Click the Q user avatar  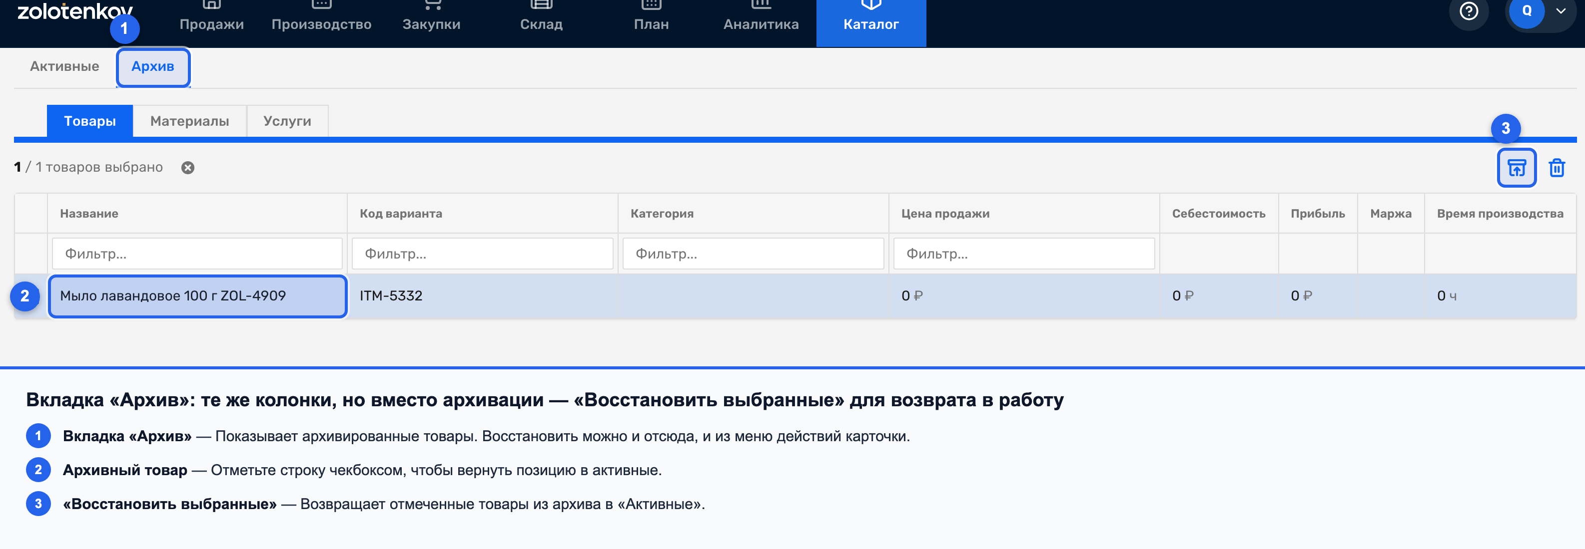[x=1527, y=11]
